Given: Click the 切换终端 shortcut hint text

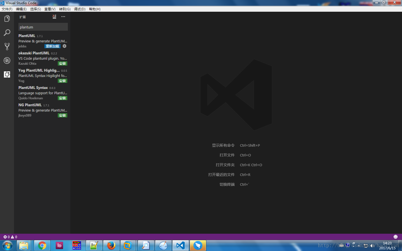Looking at the screenshot, I should [x=227, y=184].
